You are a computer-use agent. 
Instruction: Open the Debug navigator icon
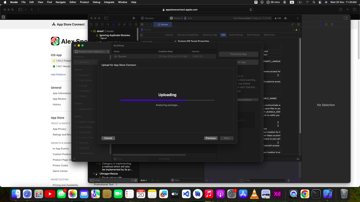pyautogui.click(x=125, y=25)
